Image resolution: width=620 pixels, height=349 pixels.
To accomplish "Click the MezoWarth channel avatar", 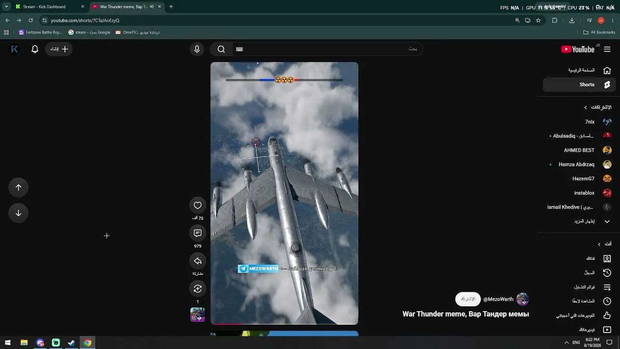I will [522, 299].
